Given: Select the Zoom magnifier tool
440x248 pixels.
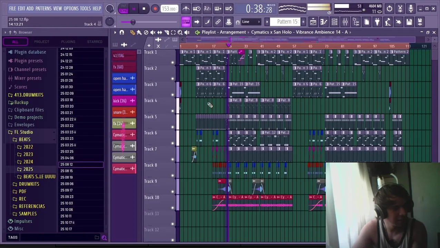Looking at the screenshot, I should pos(180,32).
